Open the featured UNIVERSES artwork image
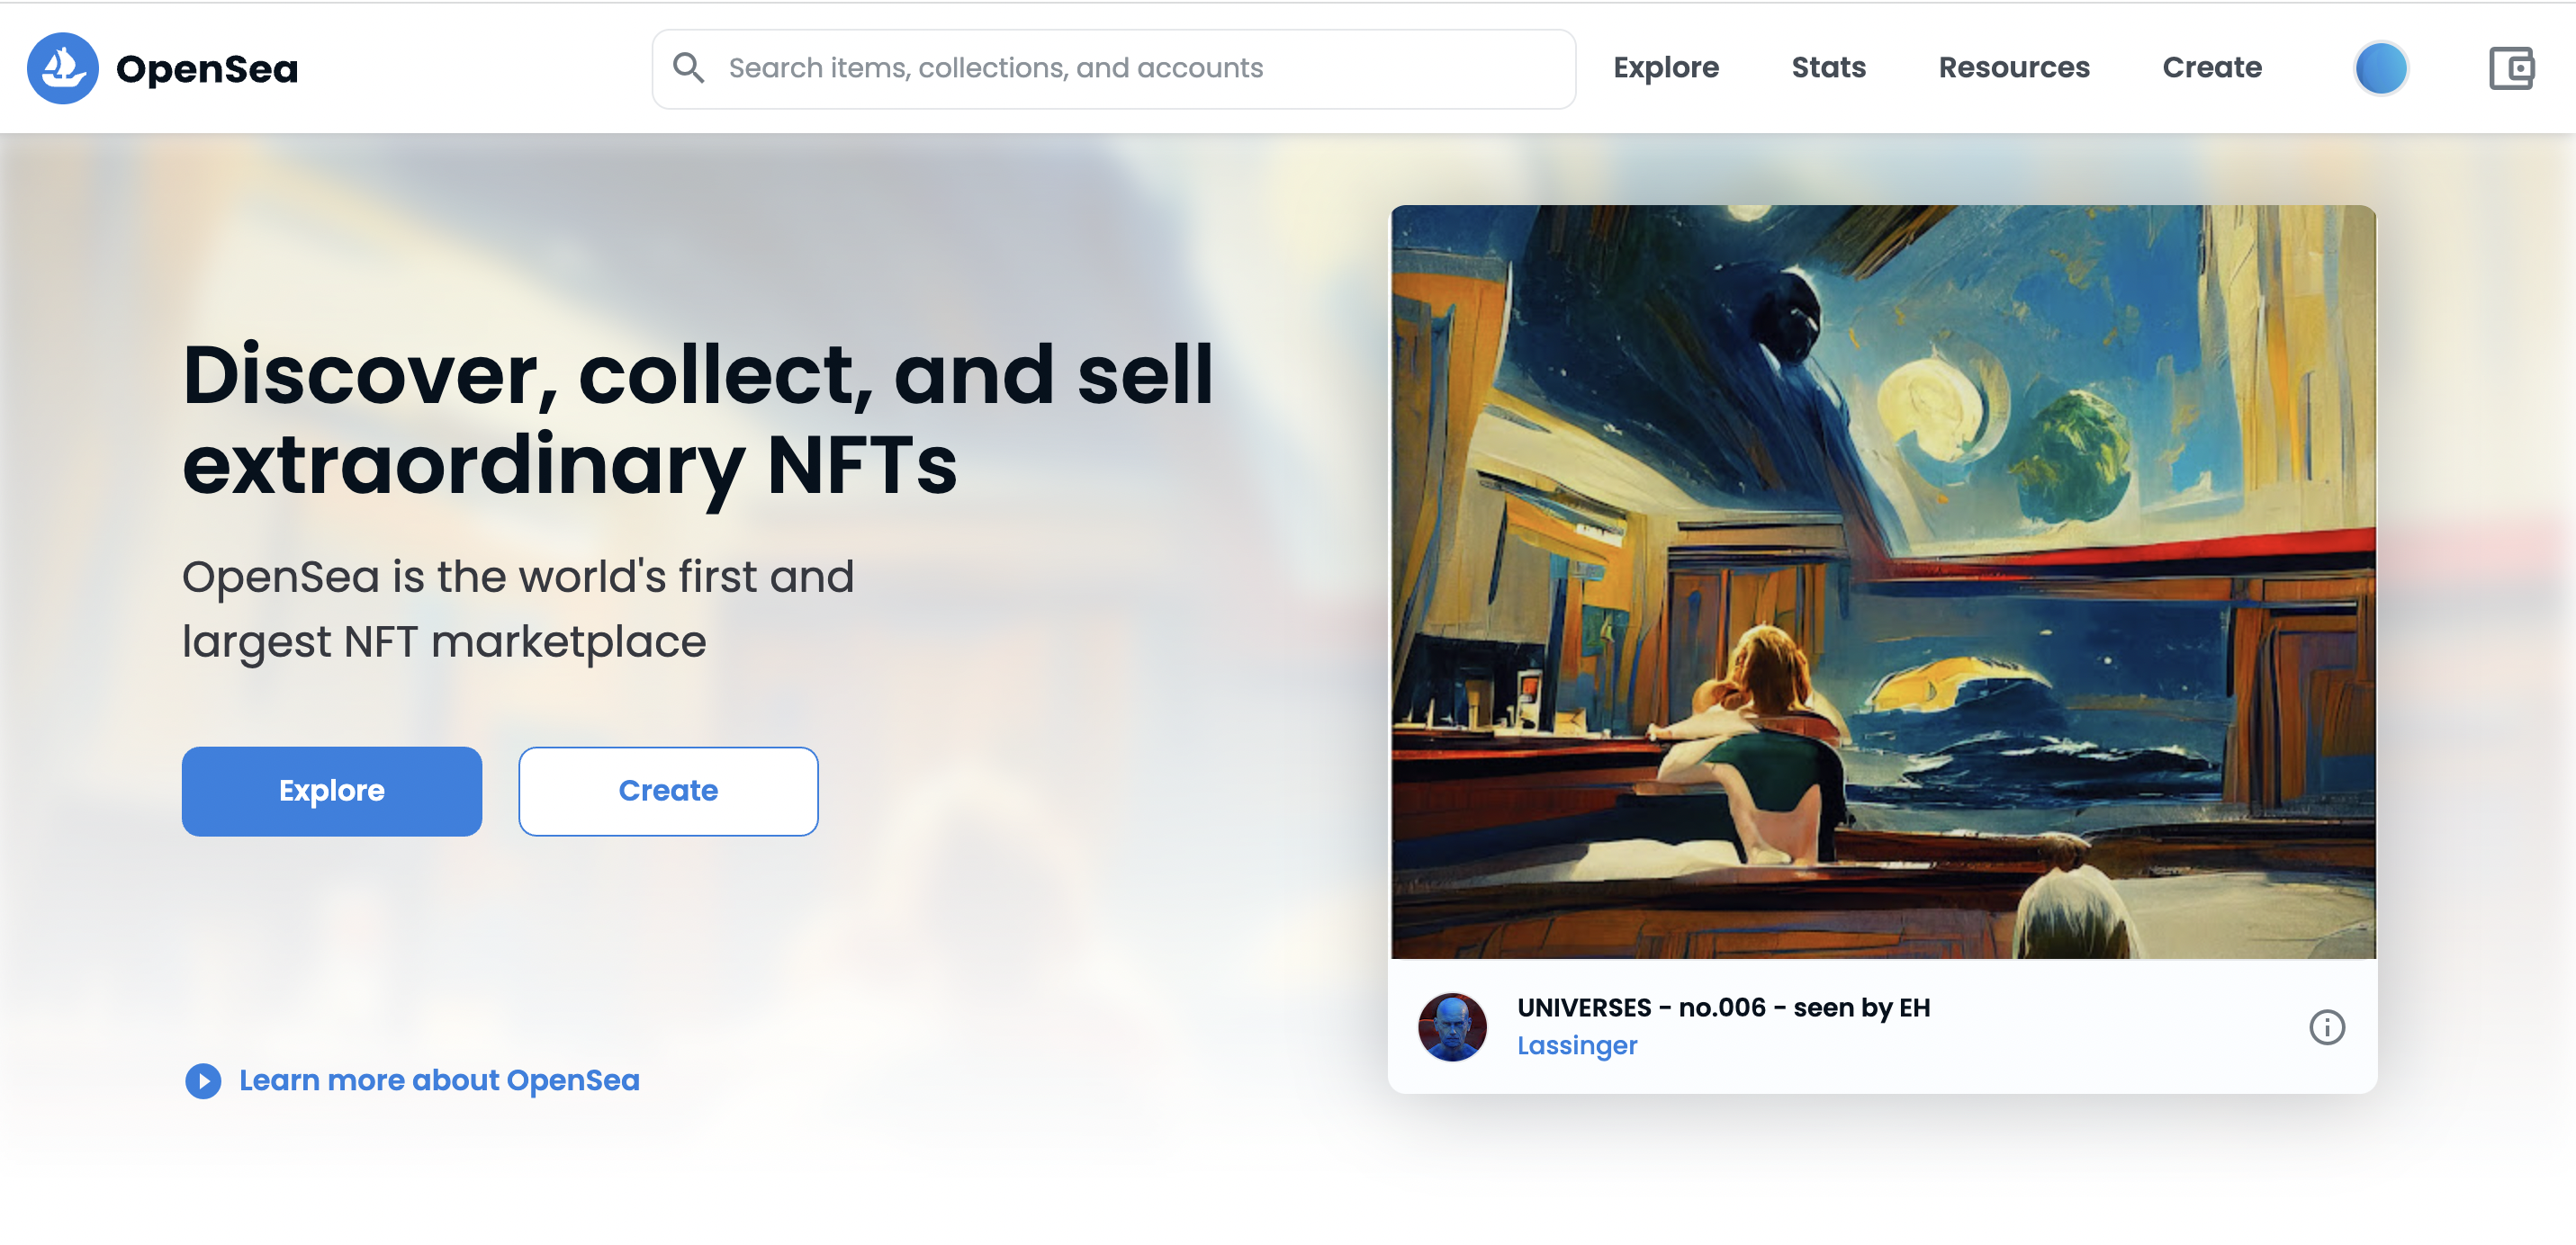Viewport: 2576px width, 1245px height. pos(1882,581)
